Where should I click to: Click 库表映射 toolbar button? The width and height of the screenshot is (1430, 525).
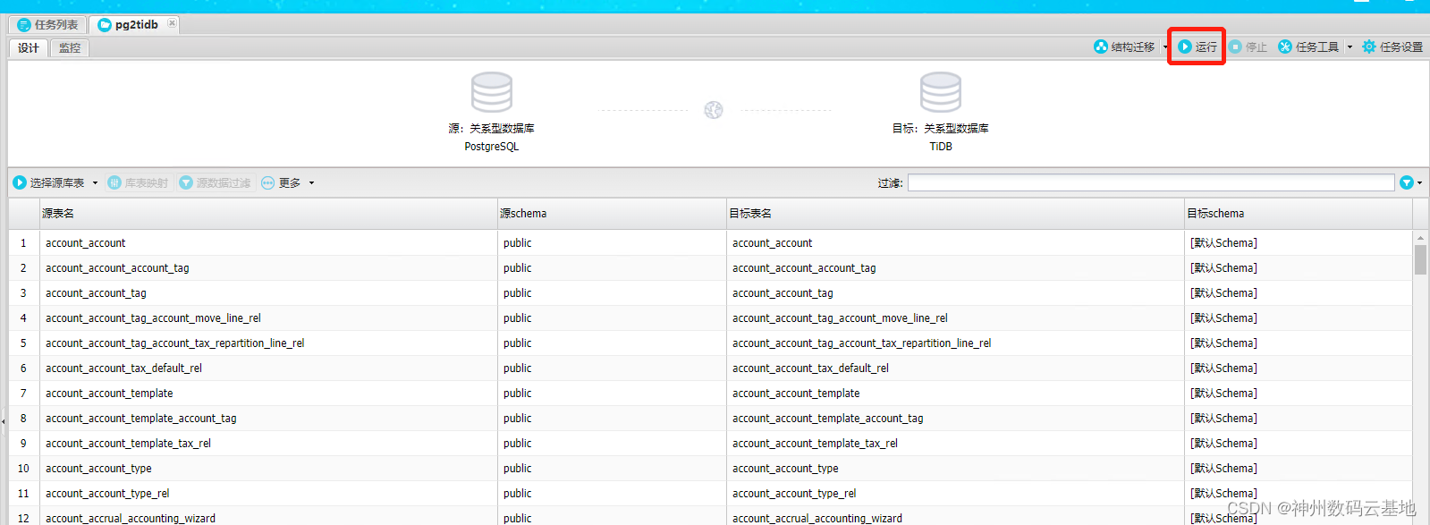click(138, 182)
